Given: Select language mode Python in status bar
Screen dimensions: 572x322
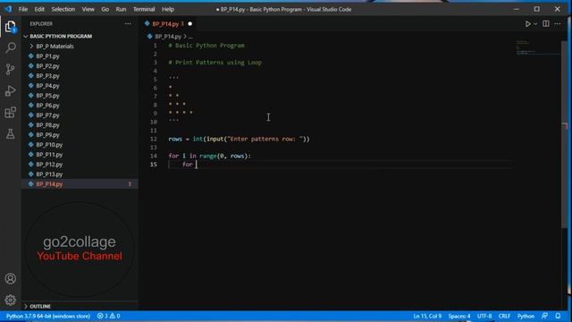Looking at the screenshot, I should tap(526, 316).
